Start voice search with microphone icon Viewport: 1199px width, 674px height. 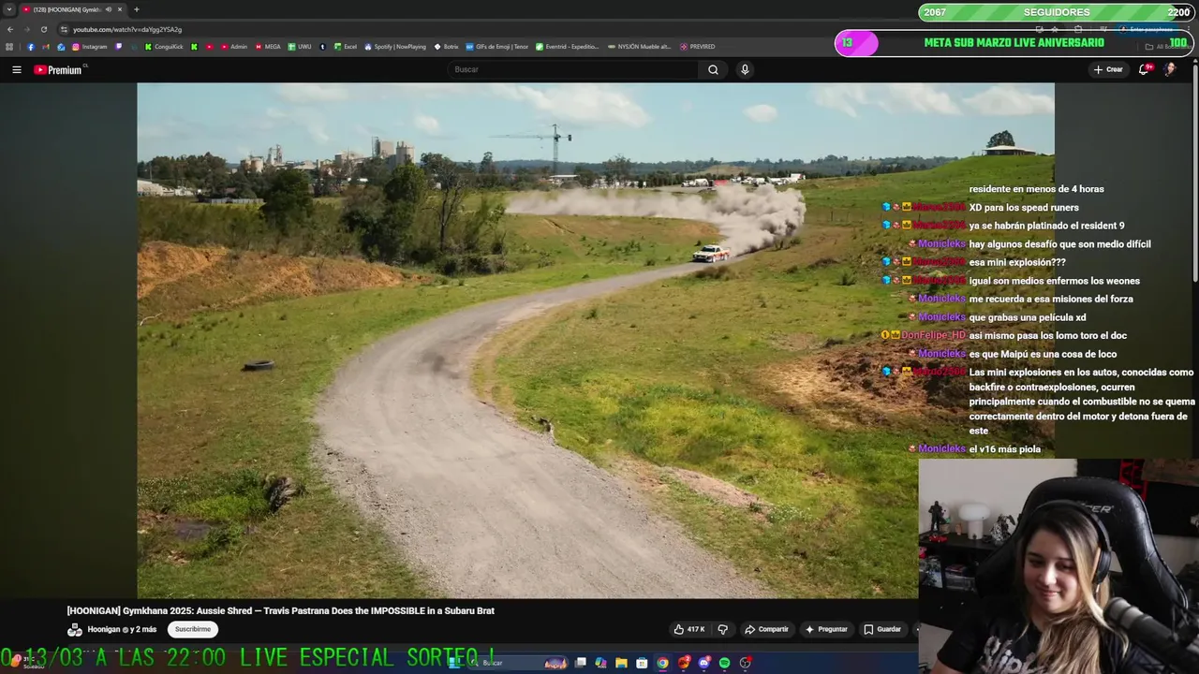745,69
